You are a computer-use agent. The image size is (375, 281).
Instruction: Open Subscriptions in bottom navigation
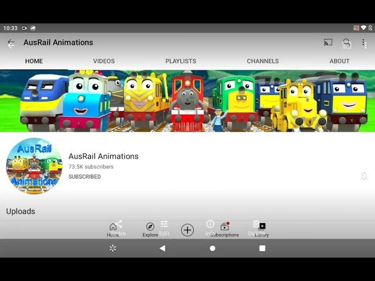point(224,229)
